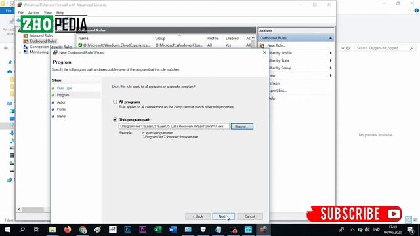This screenshot has width=420, height=236.
Task: Select Outbound Rules in firewall tree
Action: pos(43,41)
